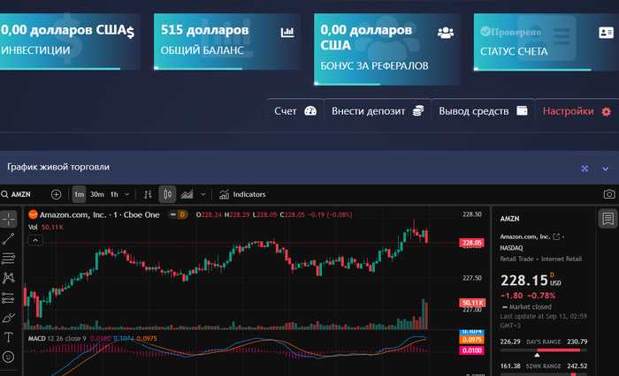Open the Счет account page
The image size is (619, 376).
(295, 111)
